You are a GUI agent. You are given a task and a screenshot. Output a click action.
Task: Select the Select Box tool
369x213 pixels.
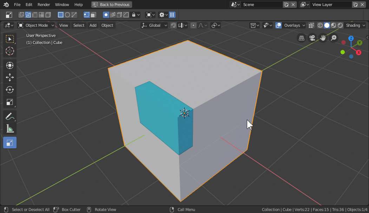coord(10,39)
